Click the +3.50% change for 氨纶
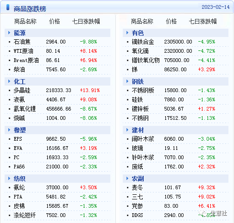This screenshot has height=223, width=234. coord(89,187)
